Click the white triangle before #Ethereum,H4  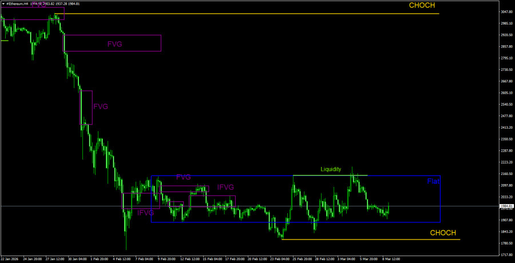tap(3, 3)
